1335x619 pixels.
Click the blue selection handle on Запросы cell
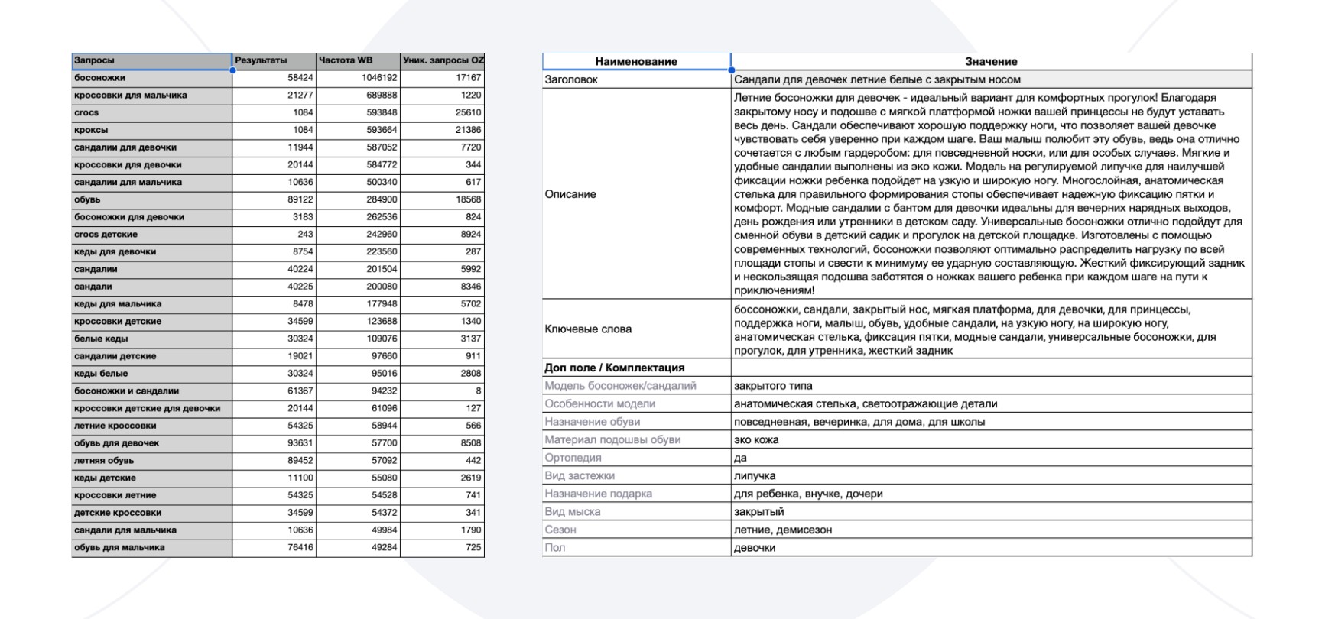[232, 70]
